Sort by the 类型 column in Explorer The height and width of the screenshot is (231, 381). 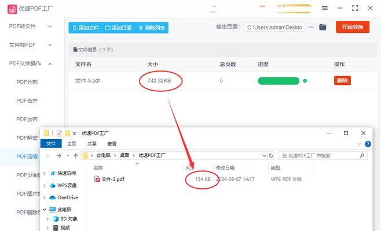pyautogui.click(x=276, y=167)
